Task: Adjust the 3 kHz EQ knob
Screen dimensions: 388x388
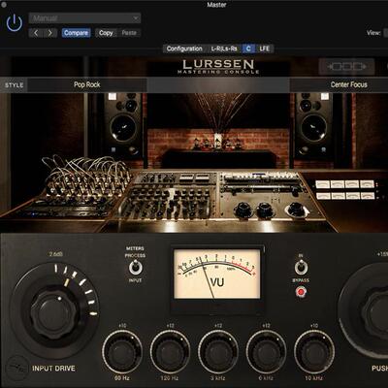Action: [x=218, y=352]
